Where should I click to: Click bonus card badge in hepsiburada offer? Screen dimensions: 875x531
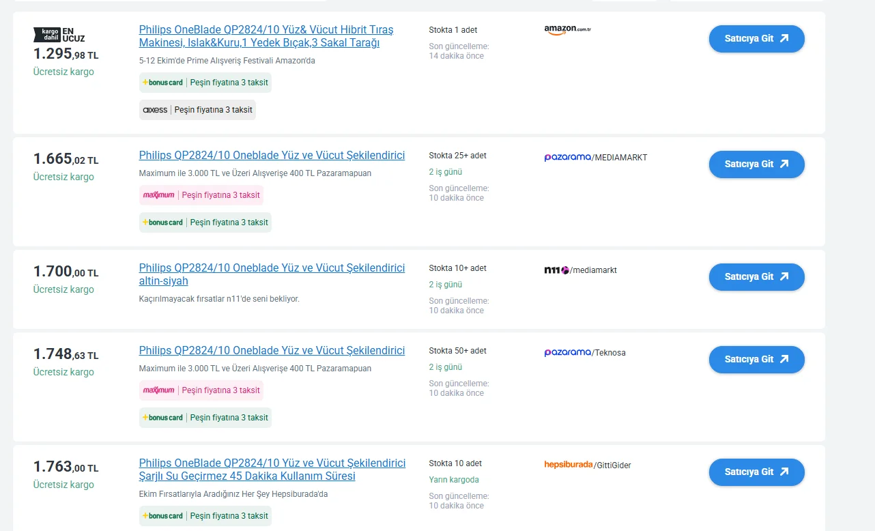pos(205,516)
